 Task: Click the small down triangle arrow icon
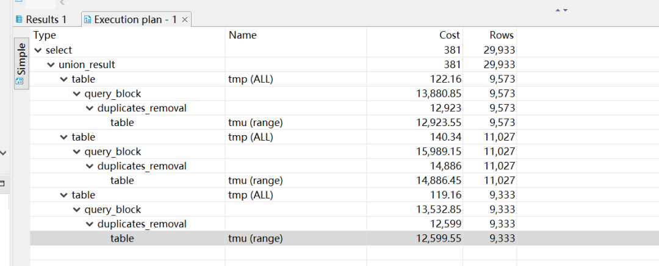565,10
